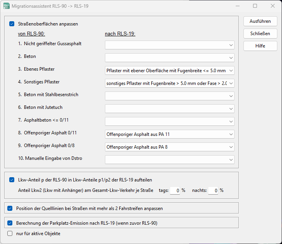The width and height of the screenshot is (282, 244).
Task: Maximize the Migrationsassistent window
Action: pyautogui.click(x=255, y=6)
